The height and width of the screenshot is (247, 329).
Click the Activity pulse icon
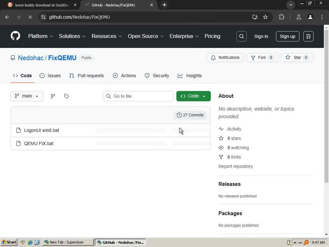pyautogui.click(x=221, y=129)
